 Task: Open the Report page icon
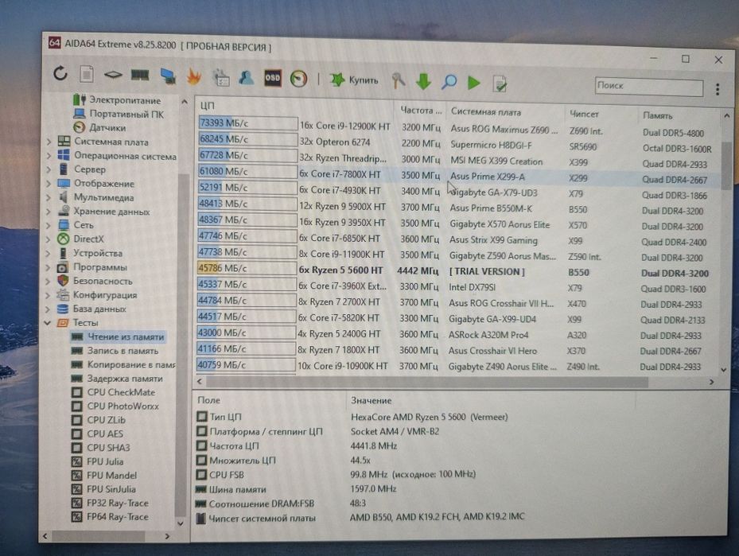[86, 74]
